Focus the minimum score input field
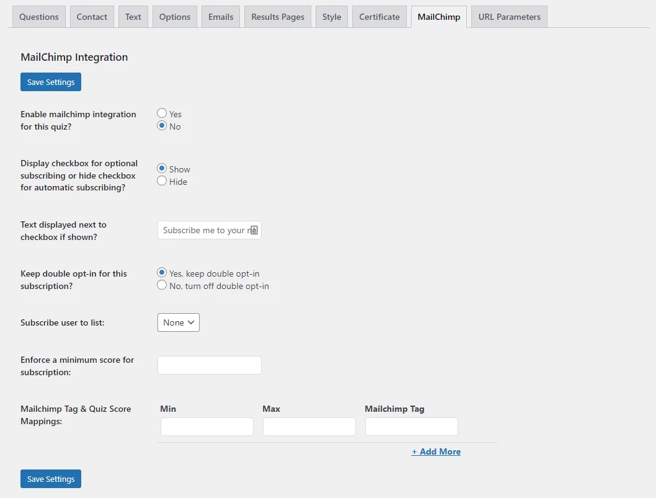 pyautogui.click(x=209, y=365)
